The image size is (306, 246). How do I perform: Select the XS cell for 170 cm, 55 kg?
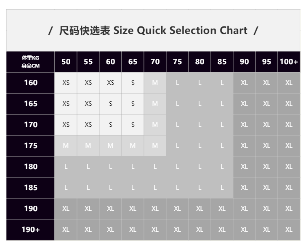pyautogui.click(x=88, y=125)
